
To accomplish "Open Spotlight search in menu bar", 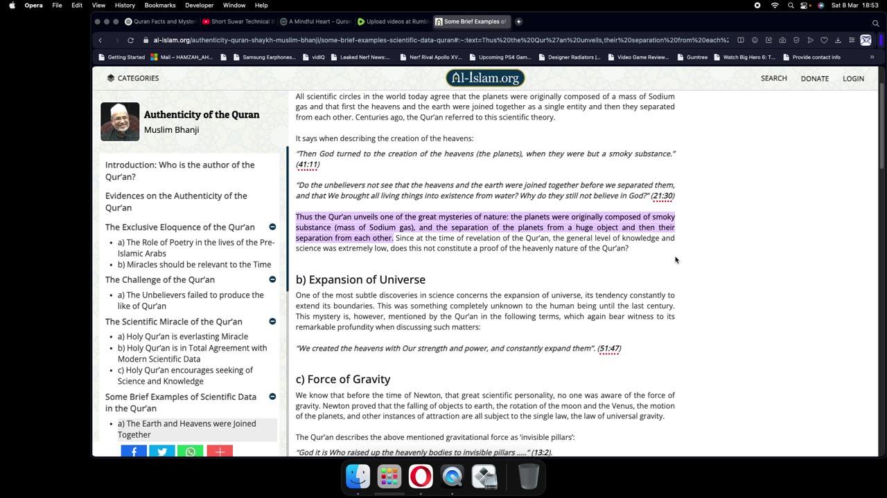I will click(x=790, y=6).
